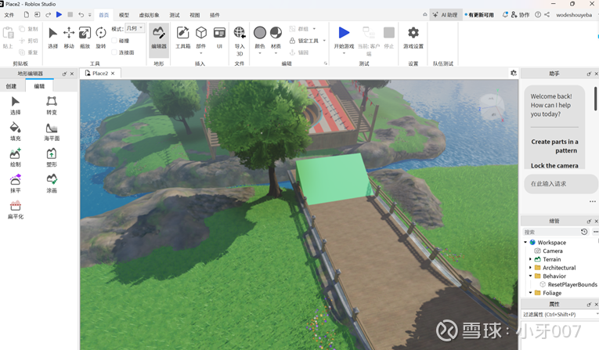Collapse the Foliage folder
599x350 pixels.
[x=530, y=293]
